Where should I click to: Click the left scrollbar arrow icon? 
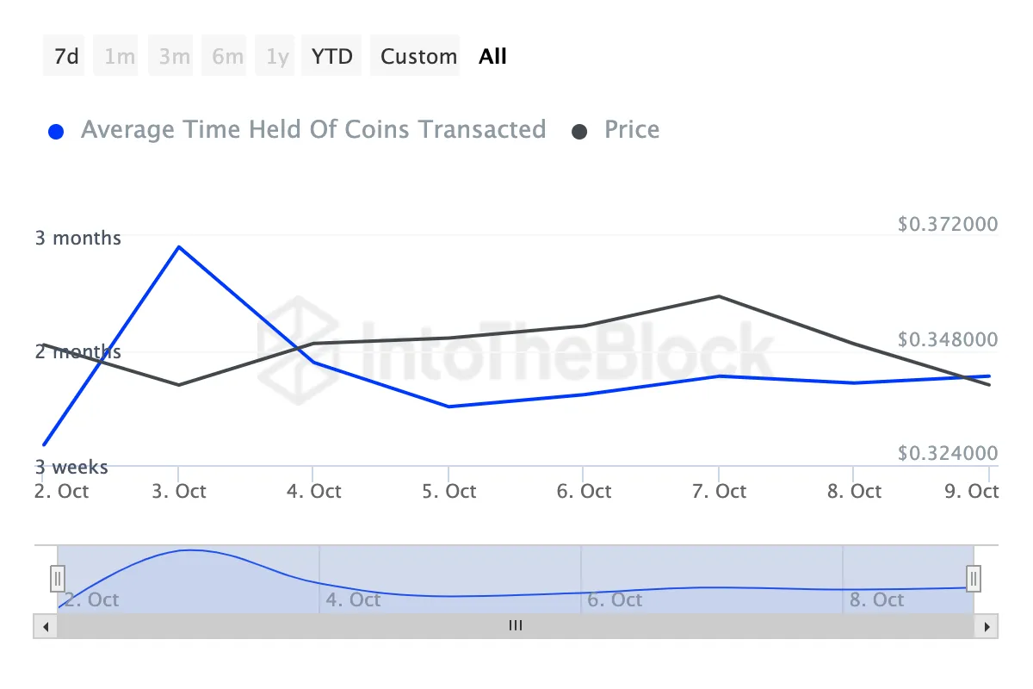tap(46, 626)
